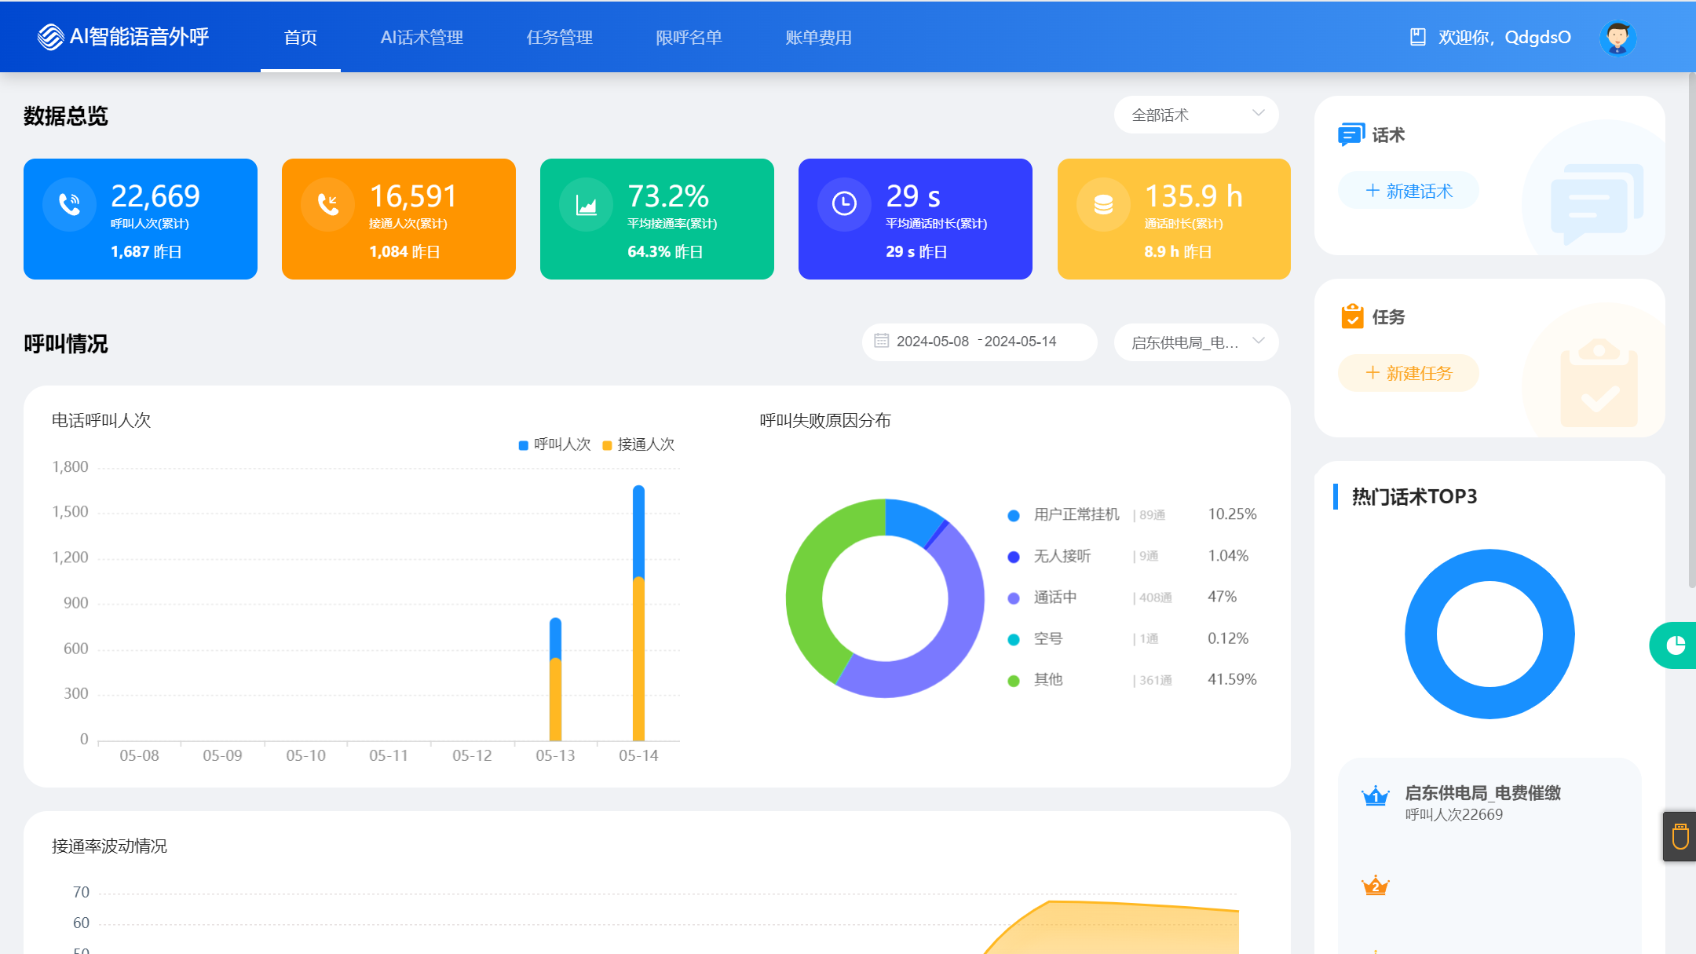Click the coins icon in 通话时长 card

(1103, 204)
